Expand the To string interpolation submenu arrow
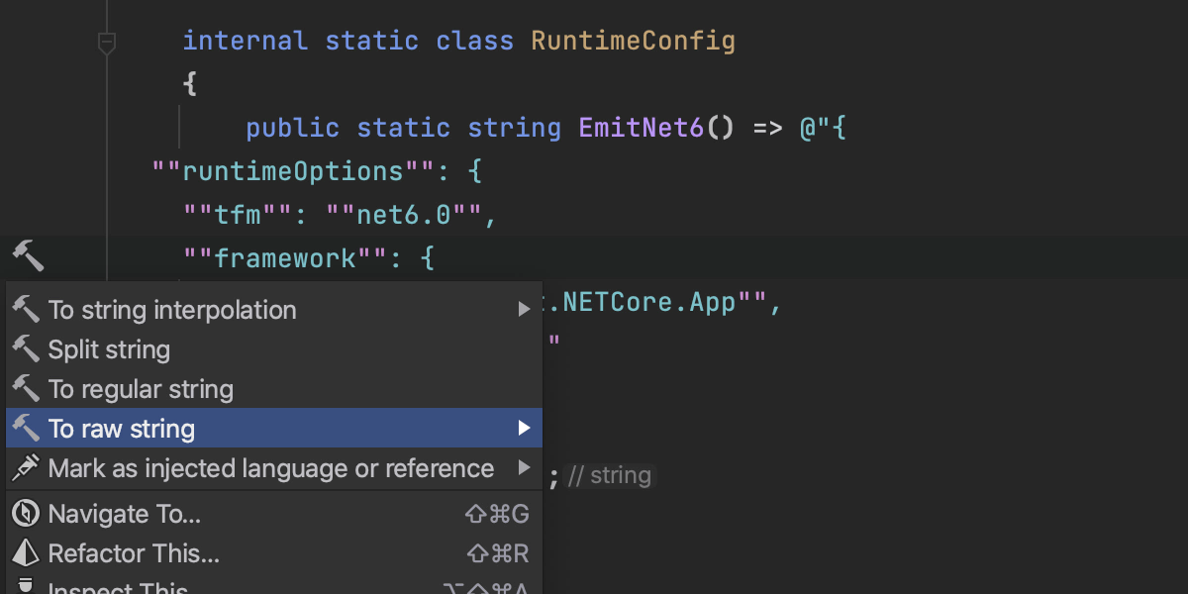 click(524, 310)
